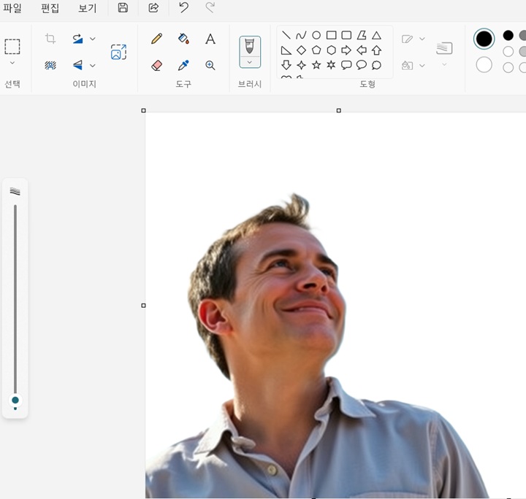The height and width of the screenshot is (499, 526).
Task: Select the color picker eyedropper
Action: pos(183,65)
